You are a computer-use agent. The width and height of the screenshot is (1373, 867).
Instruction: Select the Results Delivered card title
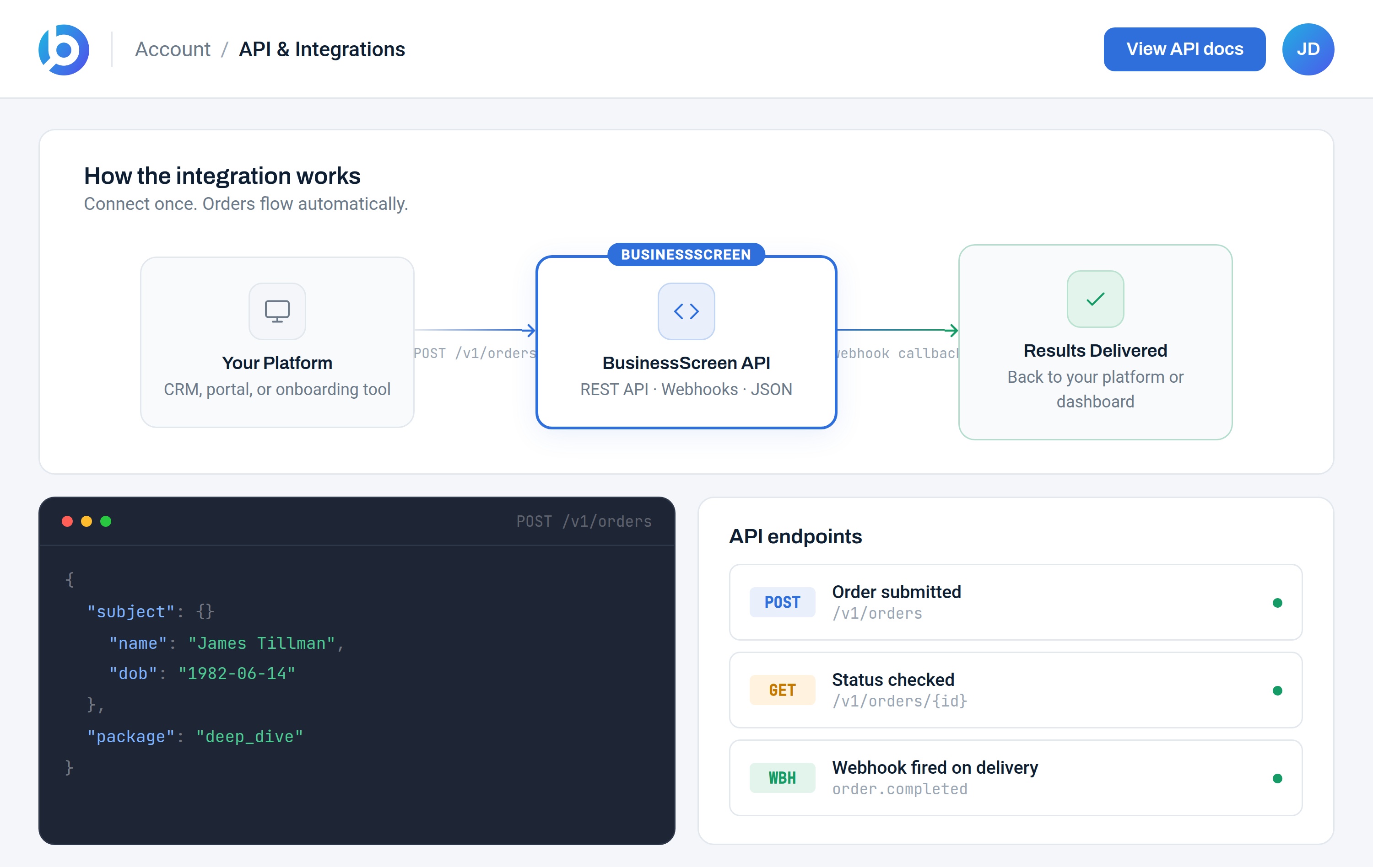coord(1095,350)
